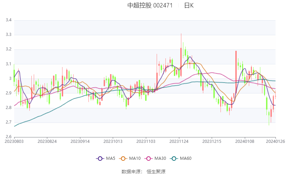This screenshot has width=287, height=175.
Task: Click x-axis date label 20231013
Action: 113,141
